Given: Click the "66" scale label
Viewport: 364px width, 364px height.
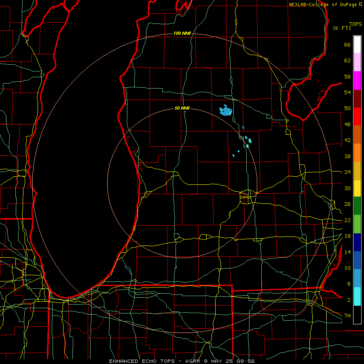Looking at the screenshot, I should [347, 45].
